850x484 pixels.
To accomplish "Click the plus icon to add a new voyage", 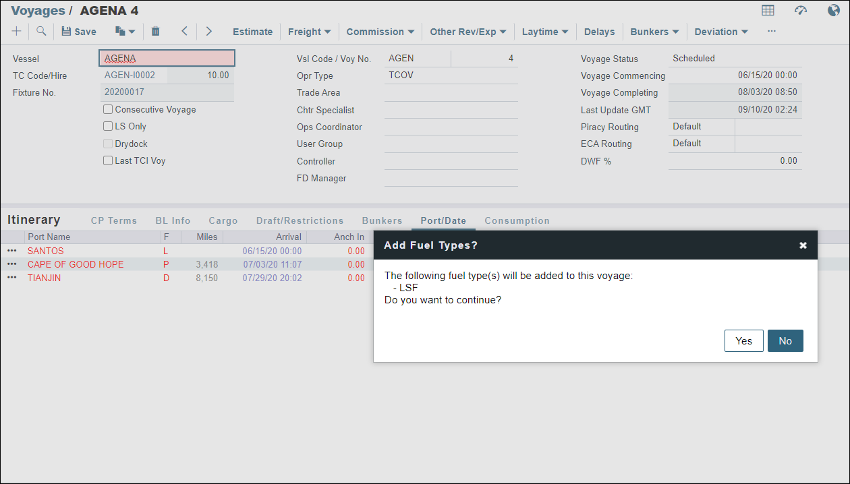I will (x=16, y=31).
